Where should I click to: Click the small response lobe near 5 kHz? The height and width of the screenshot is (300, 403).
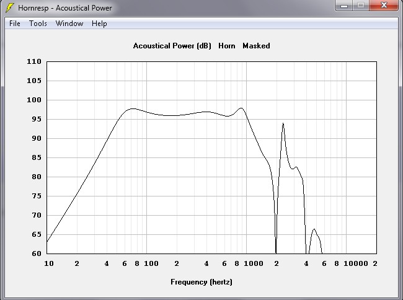click(x=314, y=229)
